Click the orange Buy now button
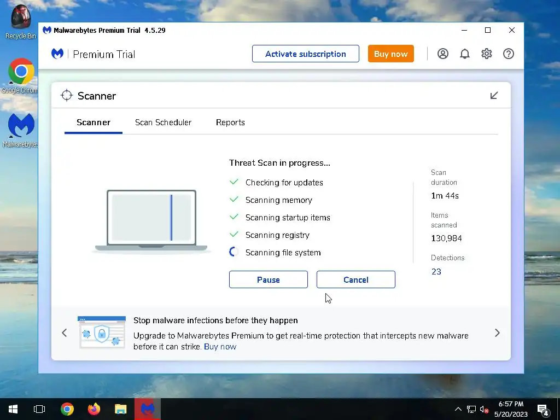The height and width of the screenshot is (420, 560). 390,54
